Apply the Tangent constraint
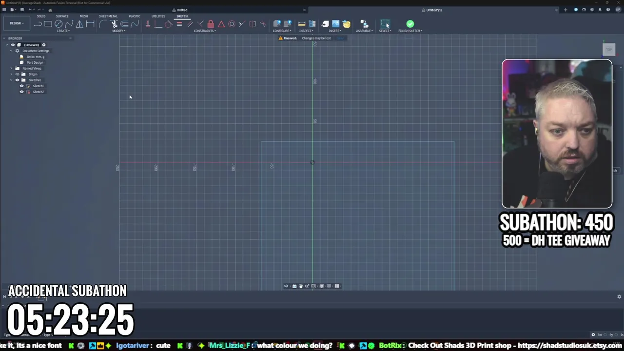The width and height of the screenshot is (624, 351). 168,24
